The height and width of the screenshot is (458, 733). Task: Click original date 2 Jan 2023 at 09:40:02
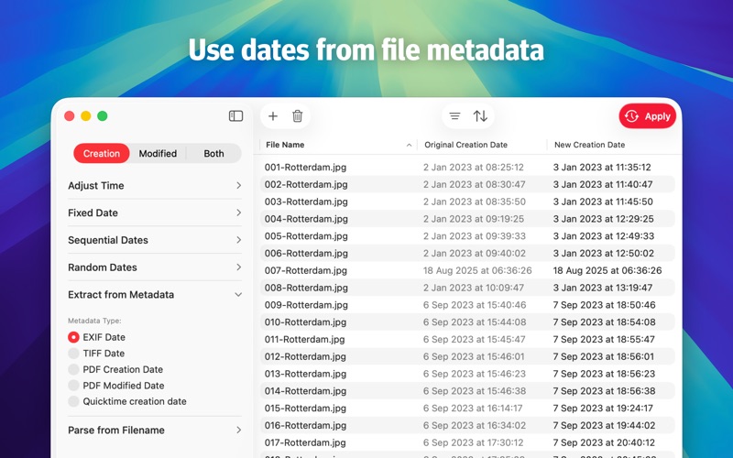point(475,254)
